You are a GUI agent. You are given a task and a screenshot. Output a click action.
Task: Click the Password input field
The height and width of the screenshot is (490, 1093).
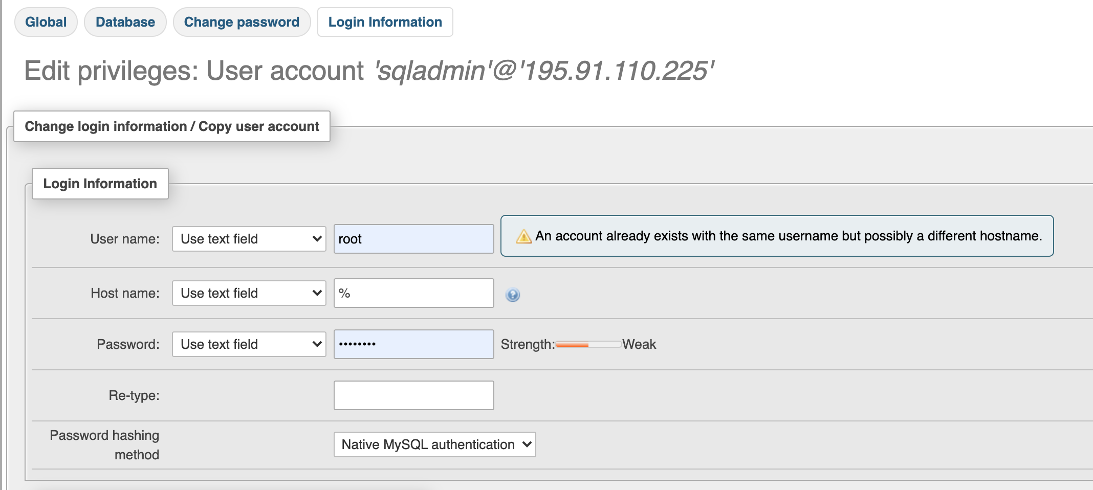point(414,344)
